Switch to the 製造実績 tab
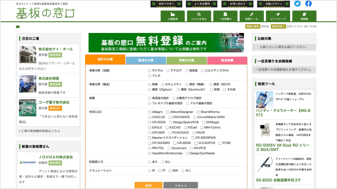The height and width of the screenshot is (189, 337). (227, 60)
